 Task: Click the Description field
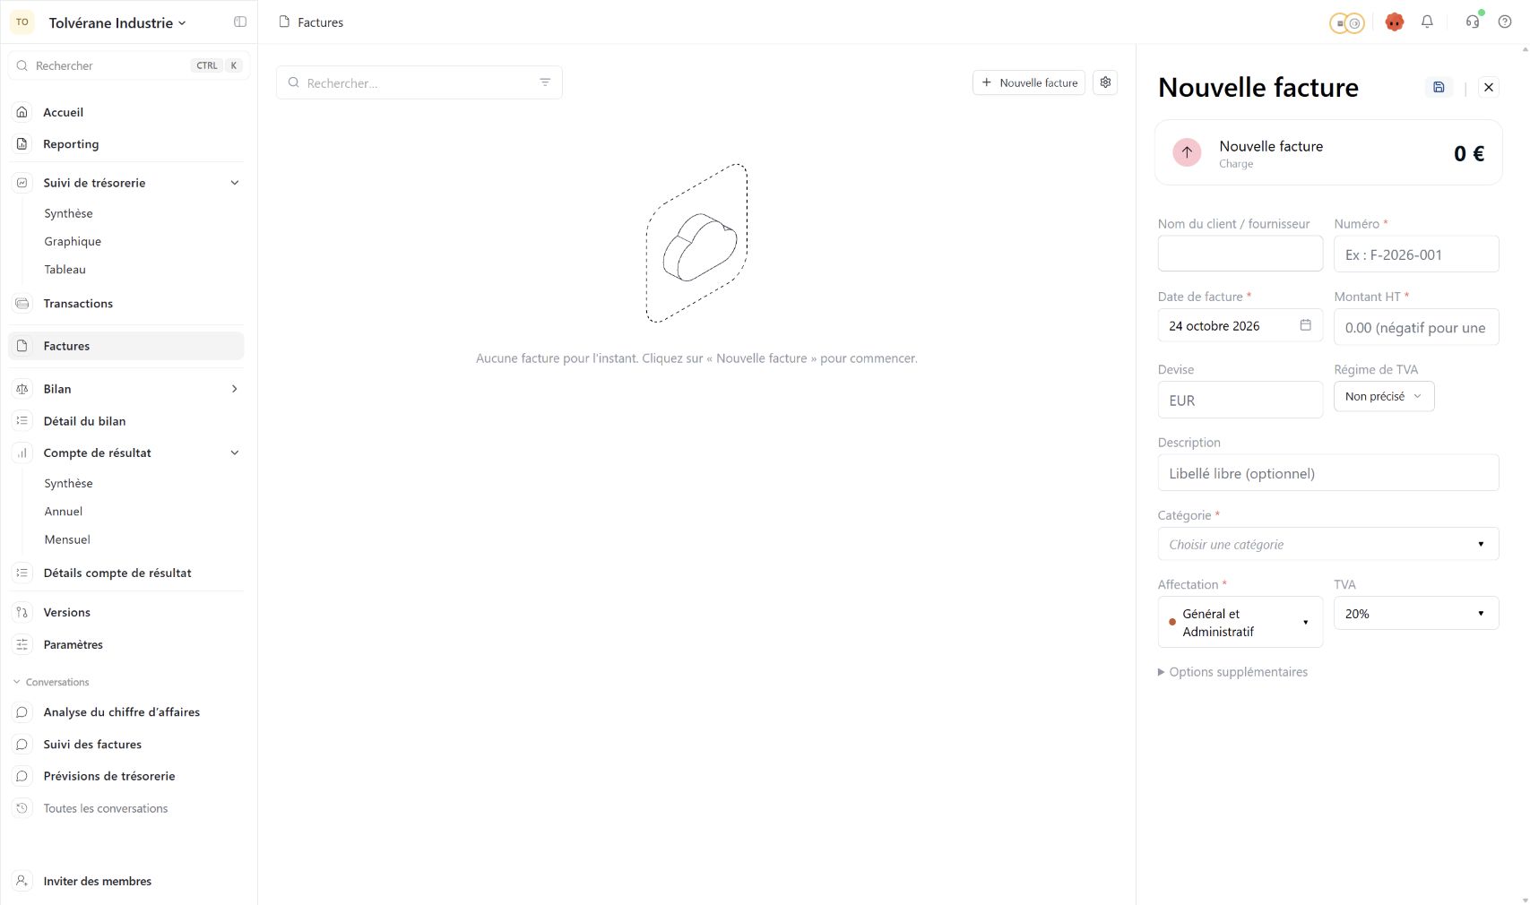1328,473
